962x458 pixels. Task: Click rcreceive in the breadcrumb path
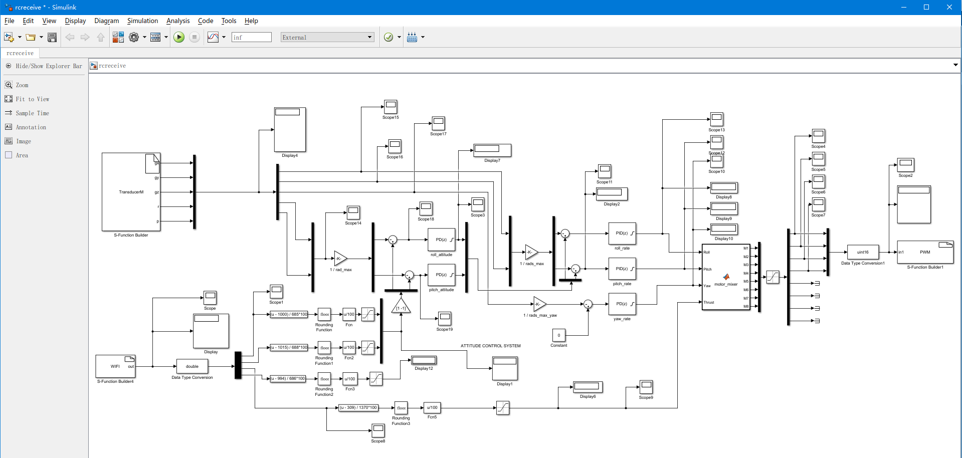[x=112, y=66]
